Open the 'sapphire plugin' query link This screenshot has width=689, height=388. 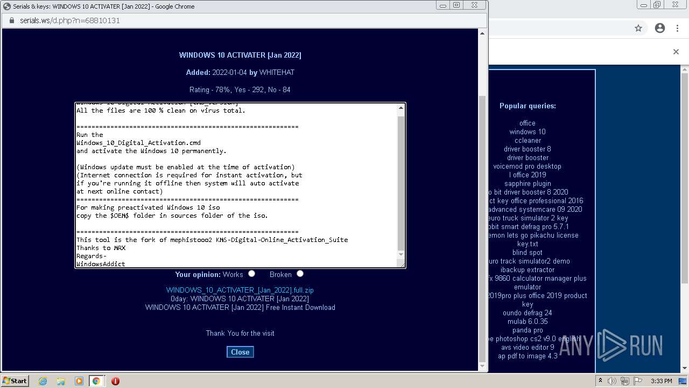[x=528, y=183]
